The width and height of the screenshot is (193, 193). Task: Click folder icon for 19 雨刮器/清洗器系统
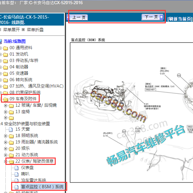click(11, 142)
